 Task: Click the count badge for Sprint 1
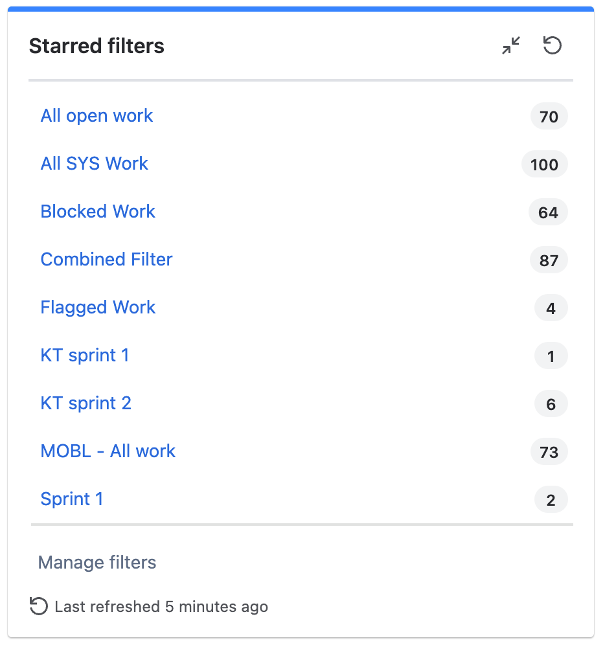551,499
